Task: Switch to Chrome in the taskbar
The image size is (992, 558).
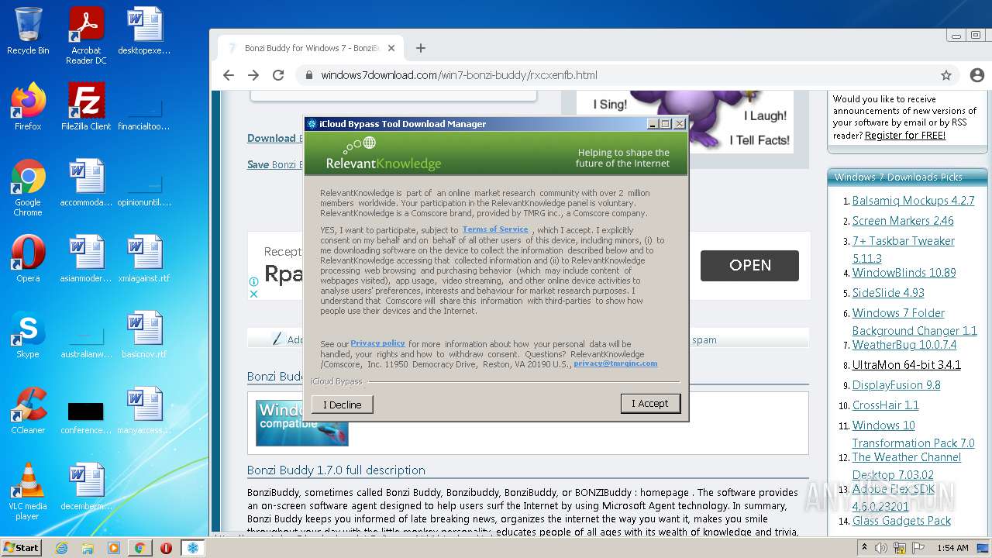Action: [x=139, y=548]
